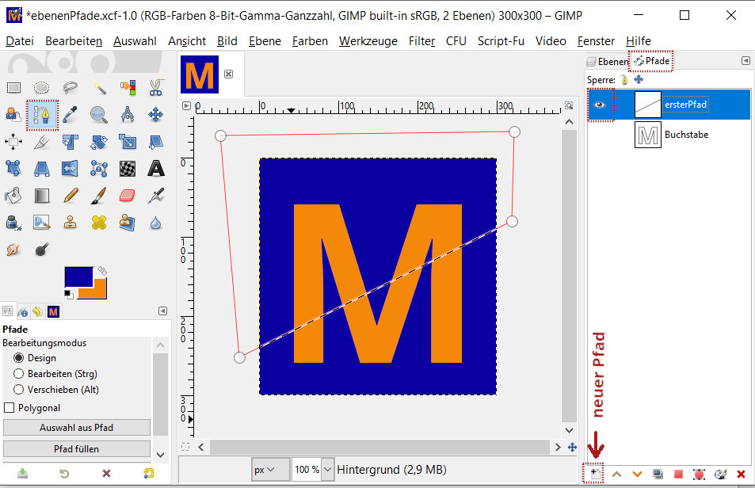Switch to the Pfade tab
The width and height of the screenshot is (755, 488).
pos(652,61)
